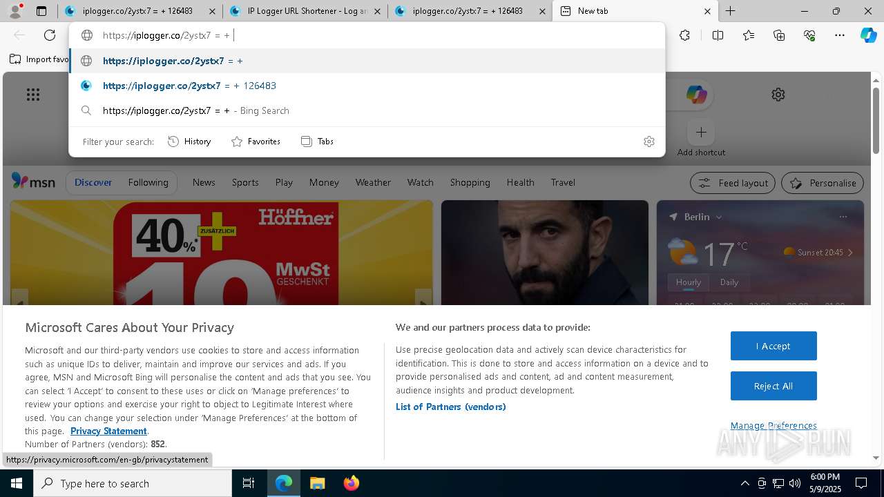
Task: Switch weather to Hourly view
Action: (689, 282)
